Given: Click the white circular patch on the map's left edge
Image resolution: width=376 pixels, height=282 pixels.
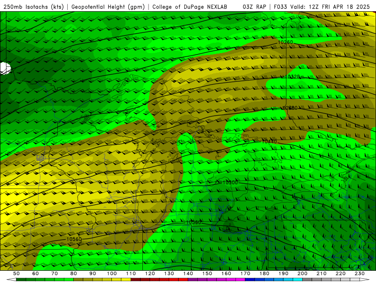Looking at the screenshot, I should [x=5, y=68].
